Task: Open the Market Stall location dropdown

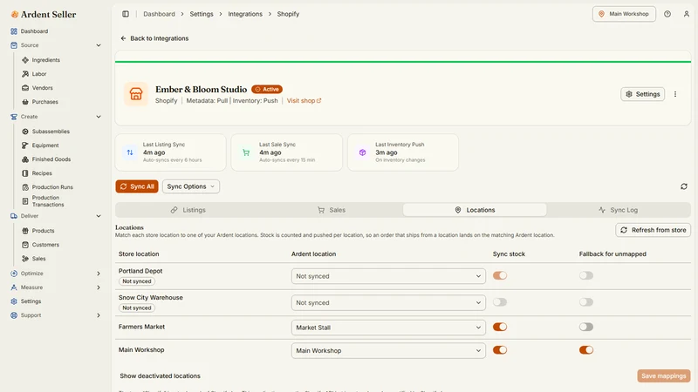Action: (388, 328)
